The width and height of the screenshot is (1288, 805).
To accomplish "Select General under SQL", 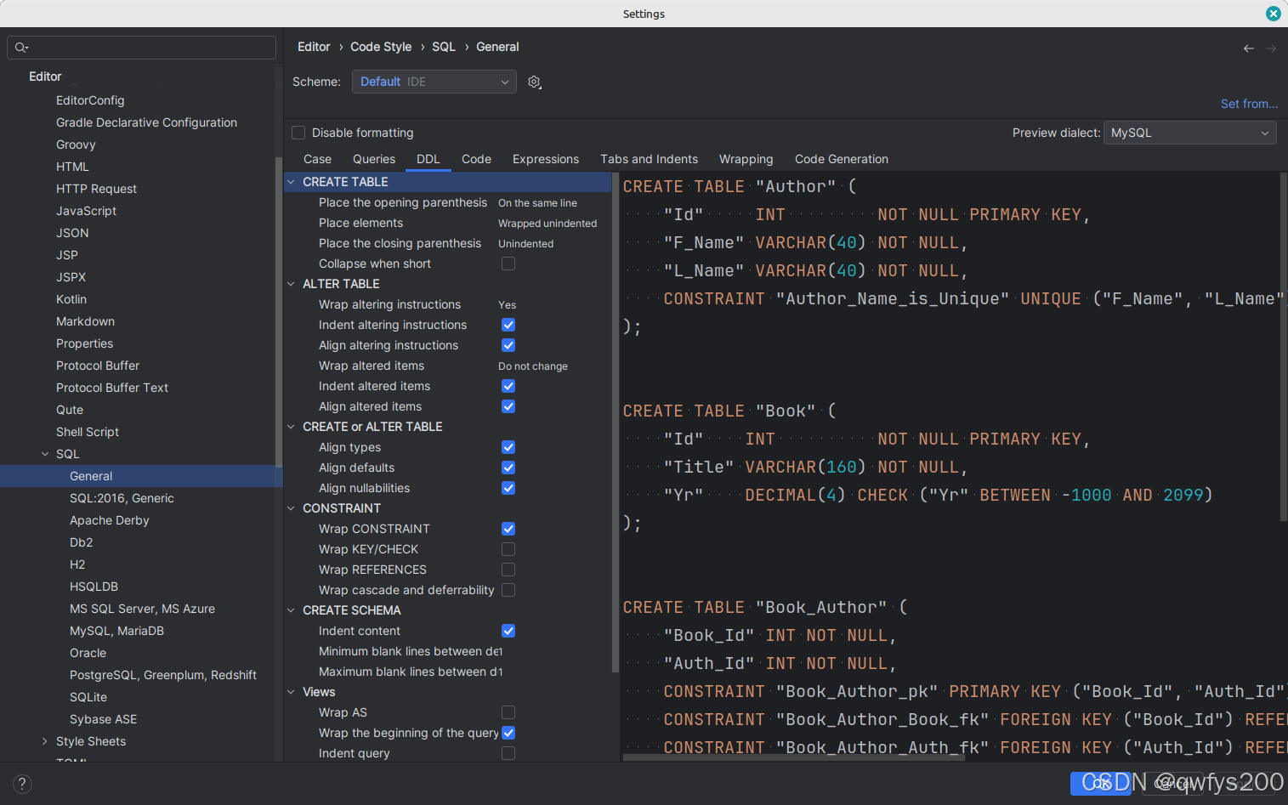I will click(91, 476).
